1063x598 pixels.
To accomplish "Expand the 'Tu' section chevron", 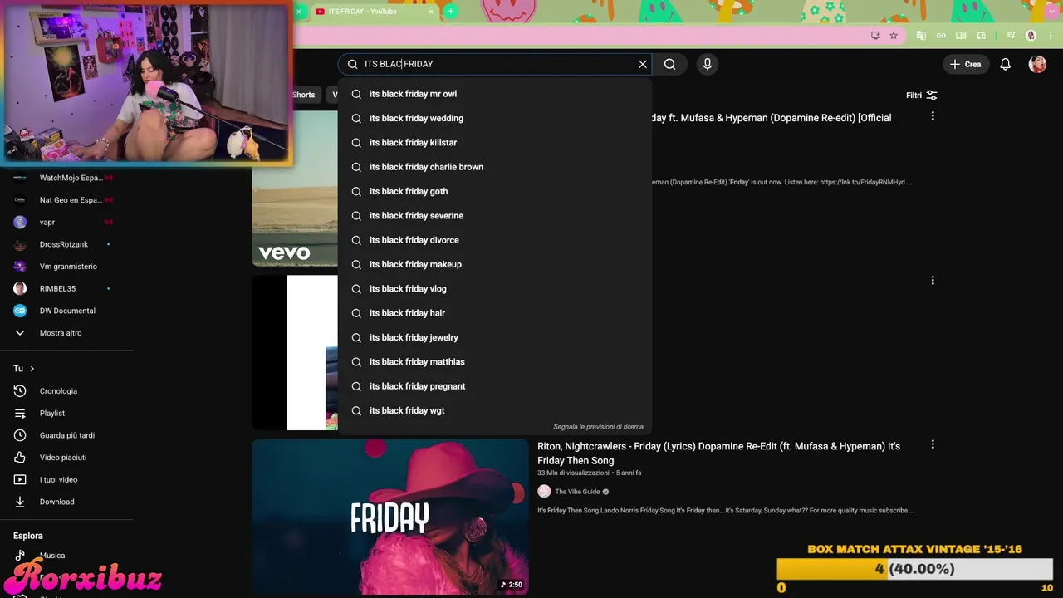I will click(32, 369).
